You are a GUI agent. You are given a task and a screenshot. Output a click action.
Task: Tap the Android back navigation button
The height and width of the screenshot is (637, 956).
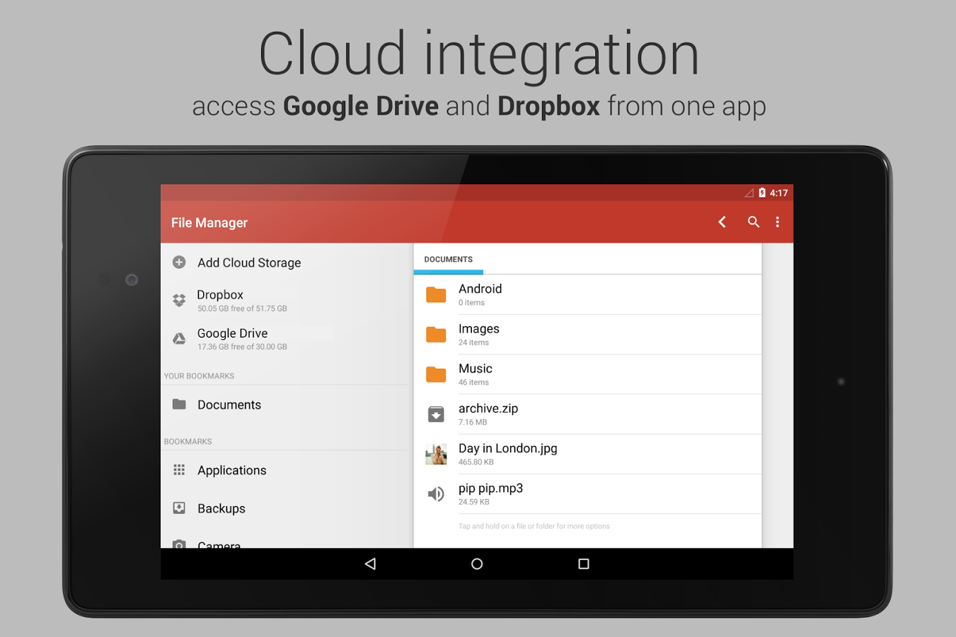[x=370, y=564]
